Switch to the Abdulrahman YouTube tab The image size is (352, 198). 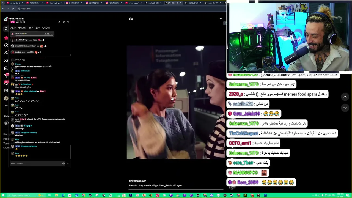tap(34, 3)
